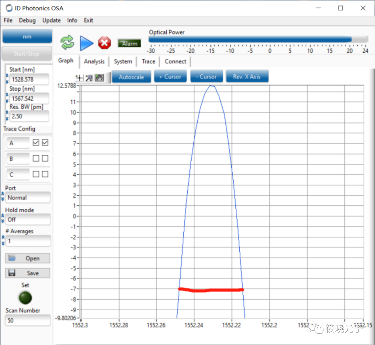Select the hand pan tool

coord(99,78)
